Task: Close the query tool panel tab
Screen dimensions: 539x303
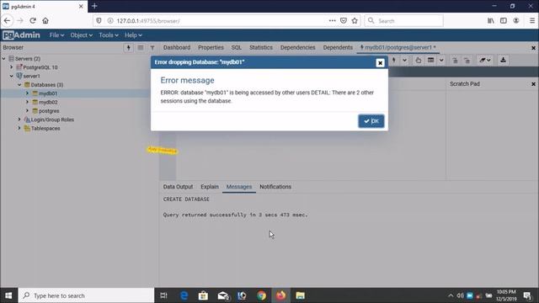Action: (x=533, y=48)
